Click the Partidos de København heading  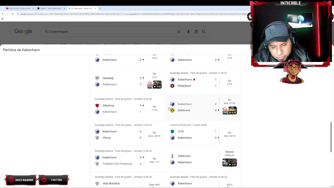point(21,50)
